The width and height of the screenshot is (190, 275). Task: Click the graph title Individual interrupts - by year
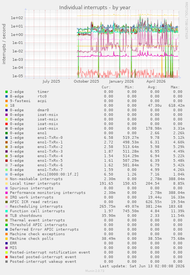[x=95, y=8]
